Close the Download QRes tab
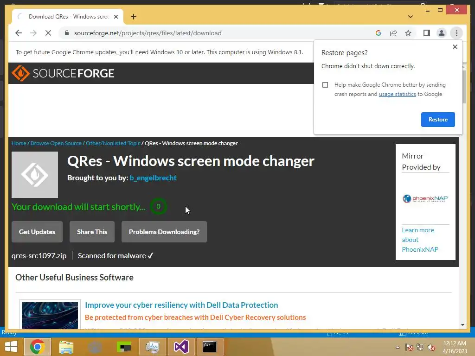This screenshot has width=475, height=356. coord(116,17)
